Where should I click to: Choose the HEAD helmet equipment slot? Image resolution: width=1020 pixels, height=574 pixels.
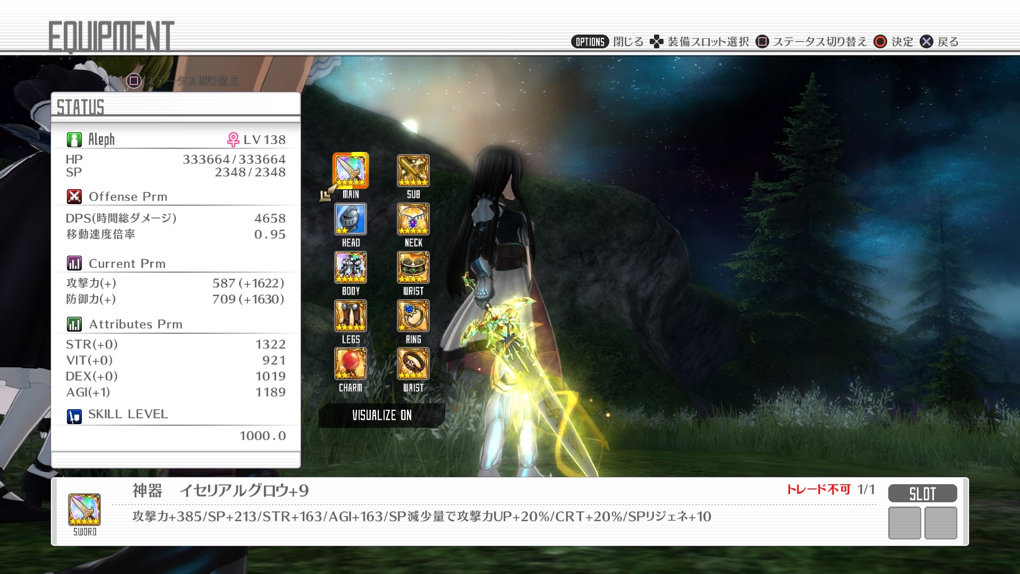351,219
